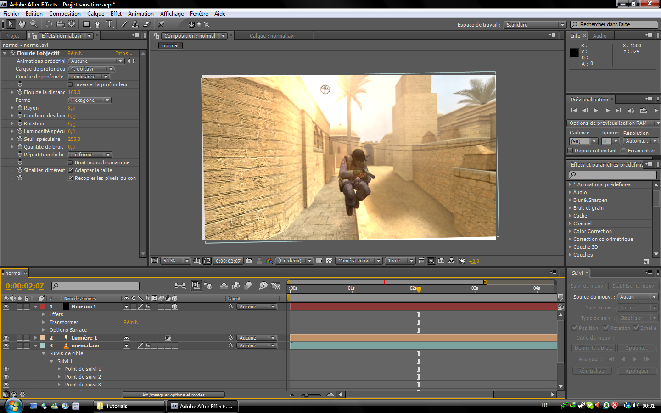Screen dimensions: 661x413
Task: Open Calque de profondeur dropdown
Action: coord(91,69)
